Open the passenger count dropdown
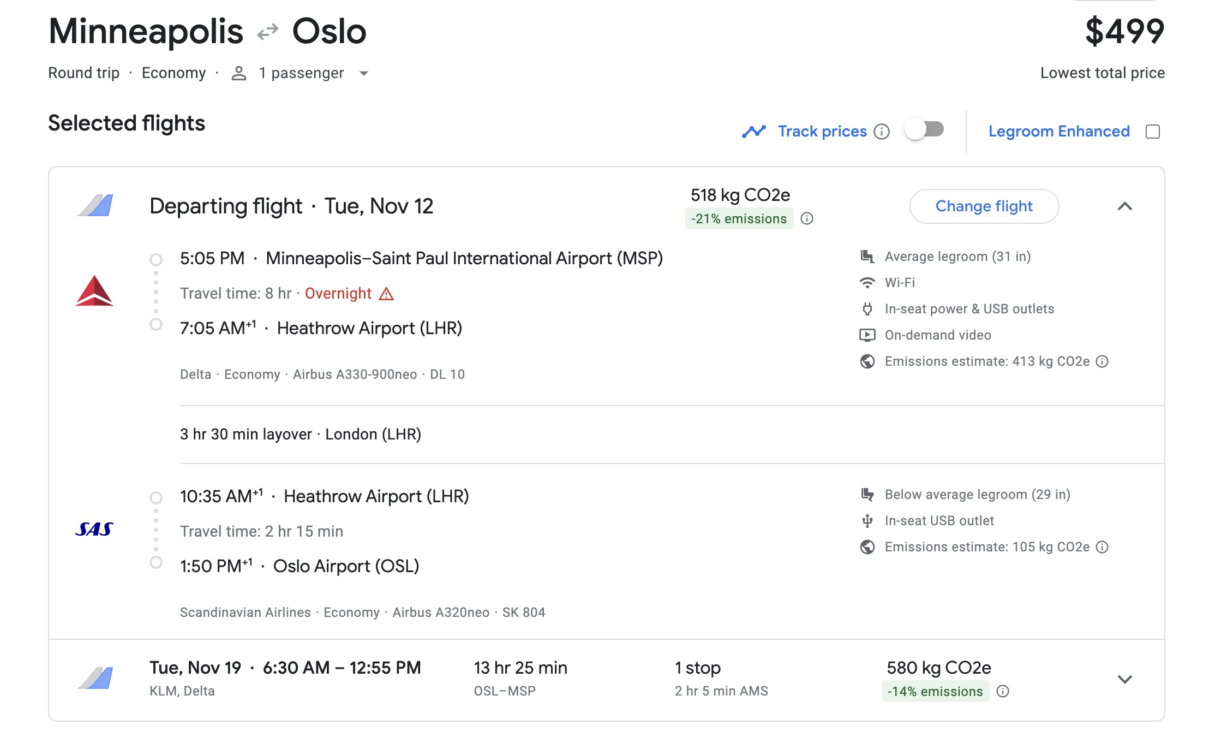Image resolution: width=1209 pixels, height=749 pixels. click(364, 73)
